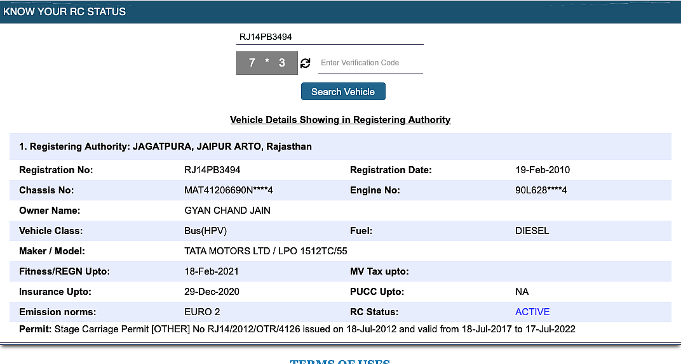This screenshot has width=681, height=364.
Task: Click the Fuel label
Action: pyautogui.click(x=361, y=231)
